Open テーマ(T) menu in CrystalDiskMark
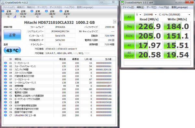 tap(151, 7)
